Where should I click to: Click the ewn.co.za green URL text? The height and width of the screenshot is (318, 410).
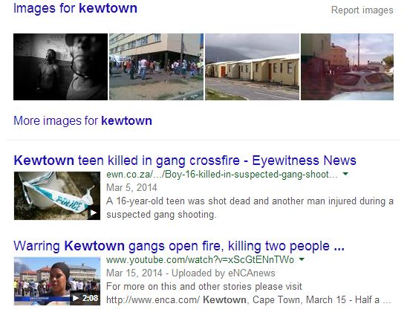(222, 175)
